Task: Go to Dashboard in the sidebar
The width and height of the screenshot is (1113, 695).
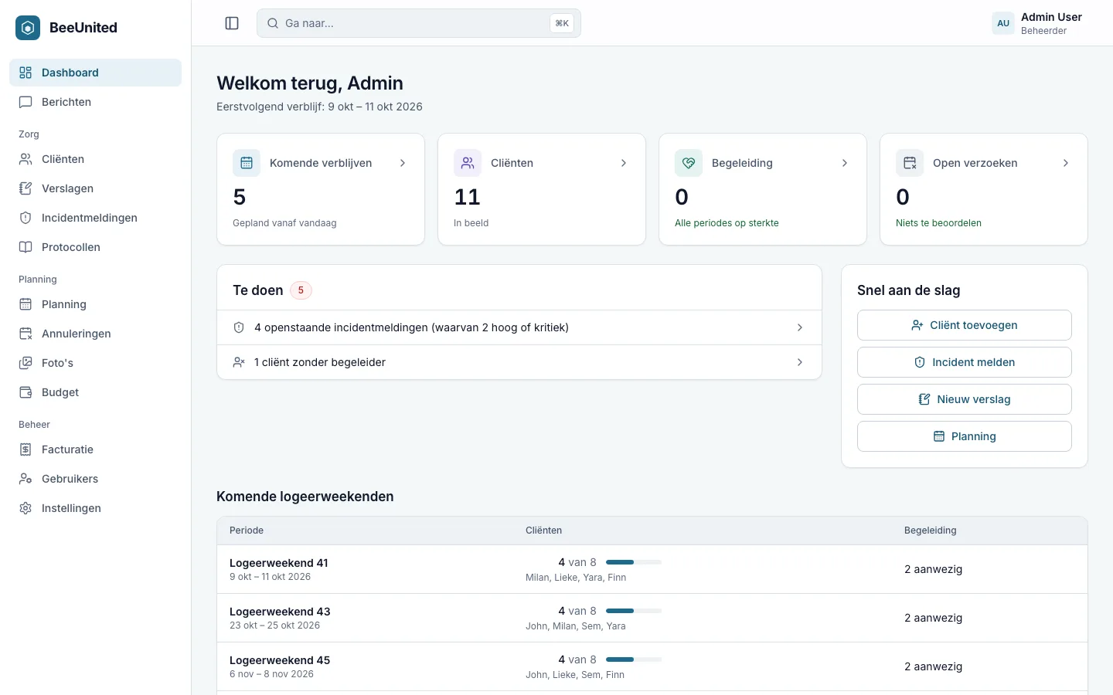Action: [x=95, y=73]
